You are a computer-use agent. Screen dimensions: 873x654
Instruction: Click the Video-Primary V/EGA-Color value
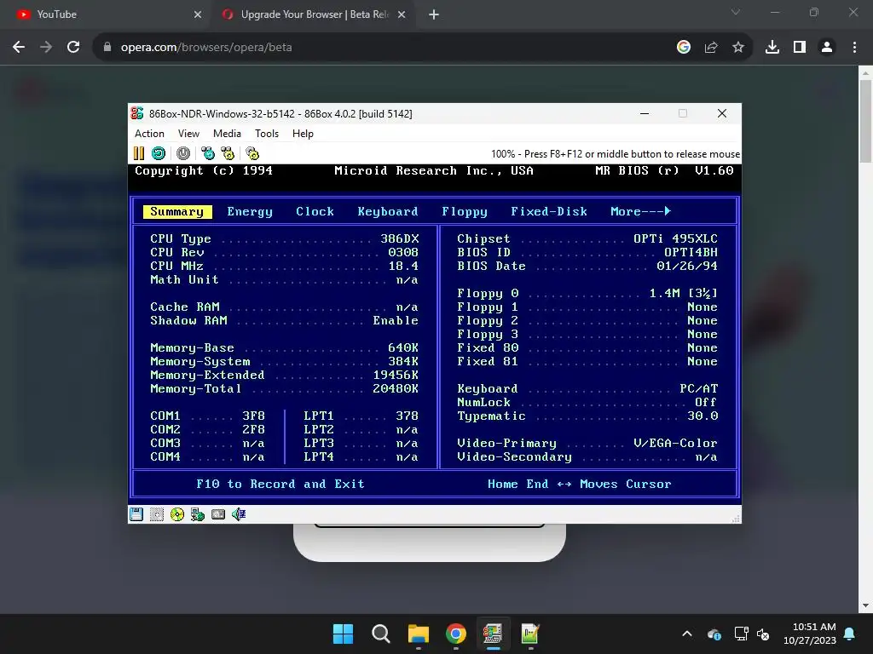pos(675,443)
